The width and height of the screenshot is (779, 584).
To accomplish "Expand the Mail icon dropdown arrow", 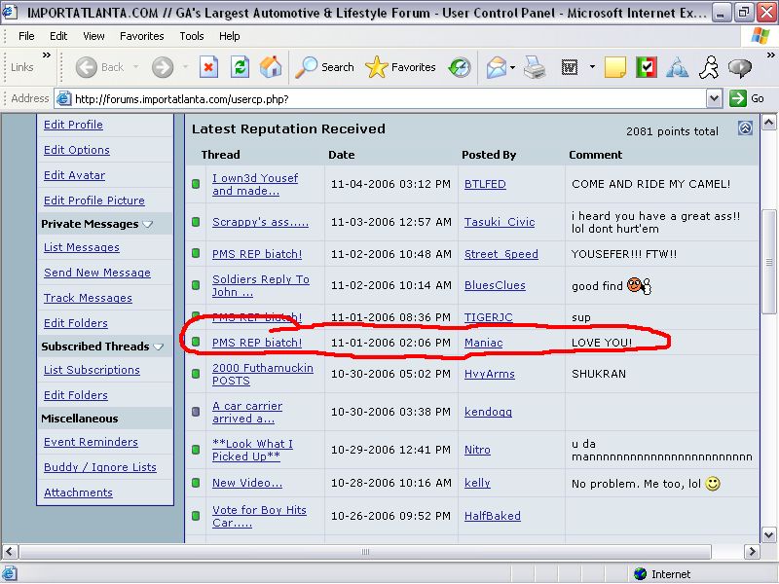I will click(512, 67).
